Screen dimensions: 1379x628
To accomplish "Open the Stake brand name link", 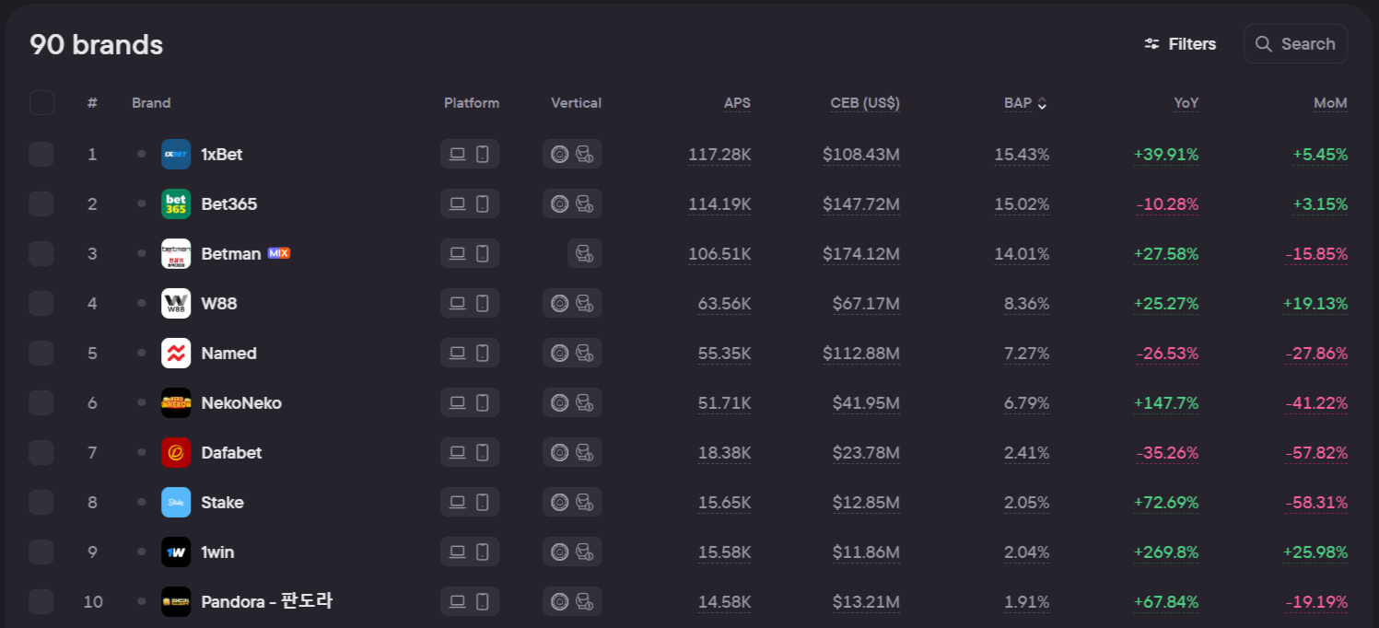I will (x=222, y=503).
